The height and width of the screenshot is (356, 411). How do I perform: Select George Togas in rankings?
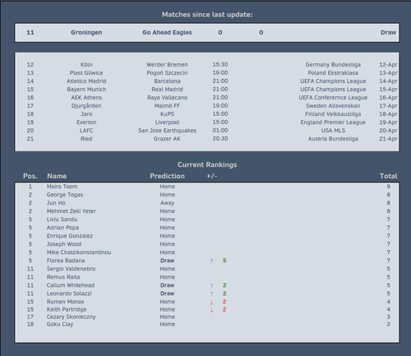[65, 195]
